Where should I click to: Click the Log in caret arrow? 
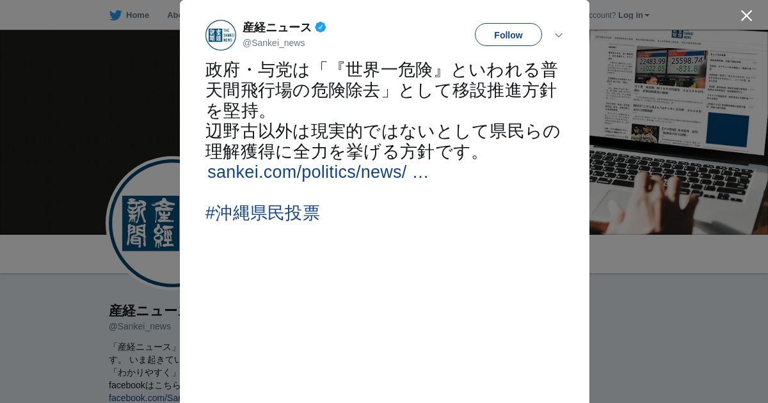(x=647, y=16)
